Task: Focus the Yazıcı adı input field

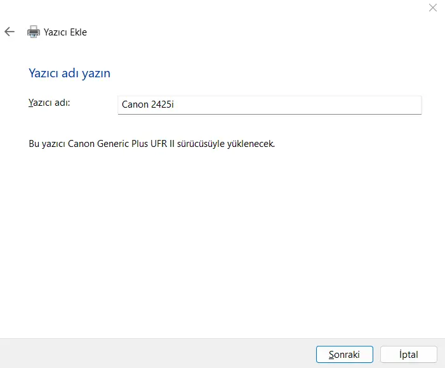Action: pyautogui.click(x=270, y=105)
